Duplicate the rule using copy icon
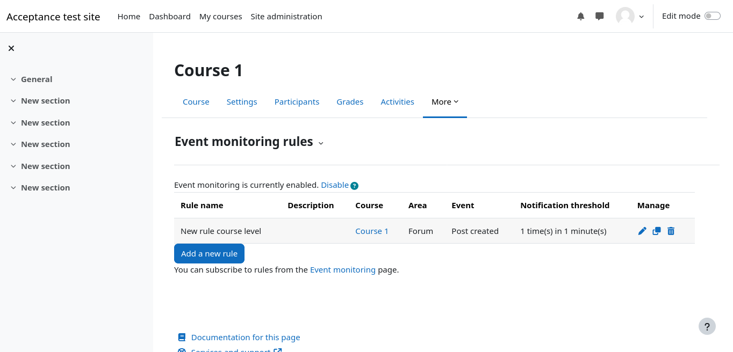 click(657, 231)
